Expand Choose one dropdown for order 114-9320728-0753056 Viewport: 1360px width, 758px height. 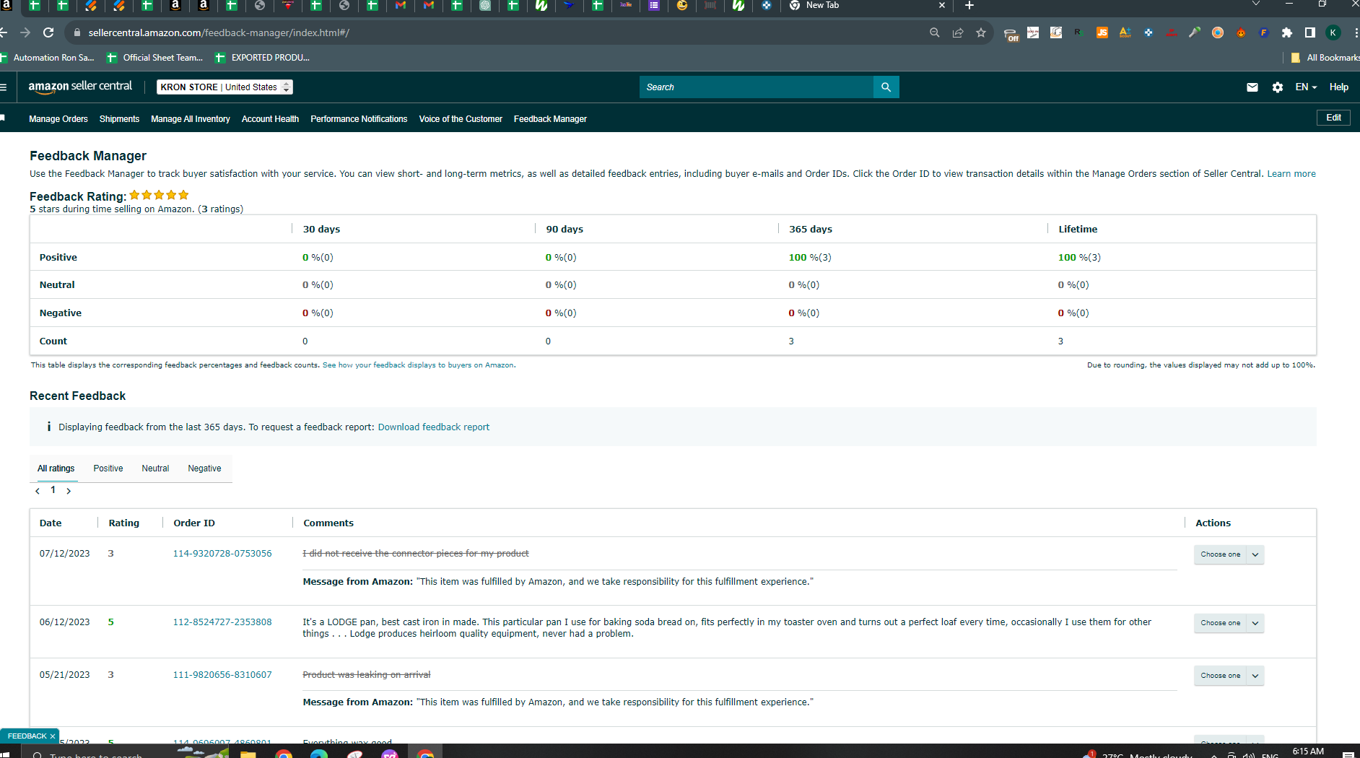[1229, 554]
